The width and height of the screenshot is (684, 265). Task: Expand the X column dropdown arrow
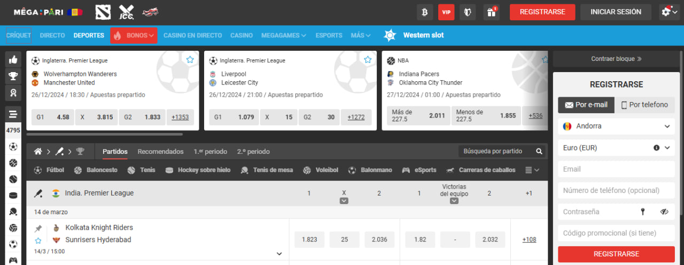(344, 201)
